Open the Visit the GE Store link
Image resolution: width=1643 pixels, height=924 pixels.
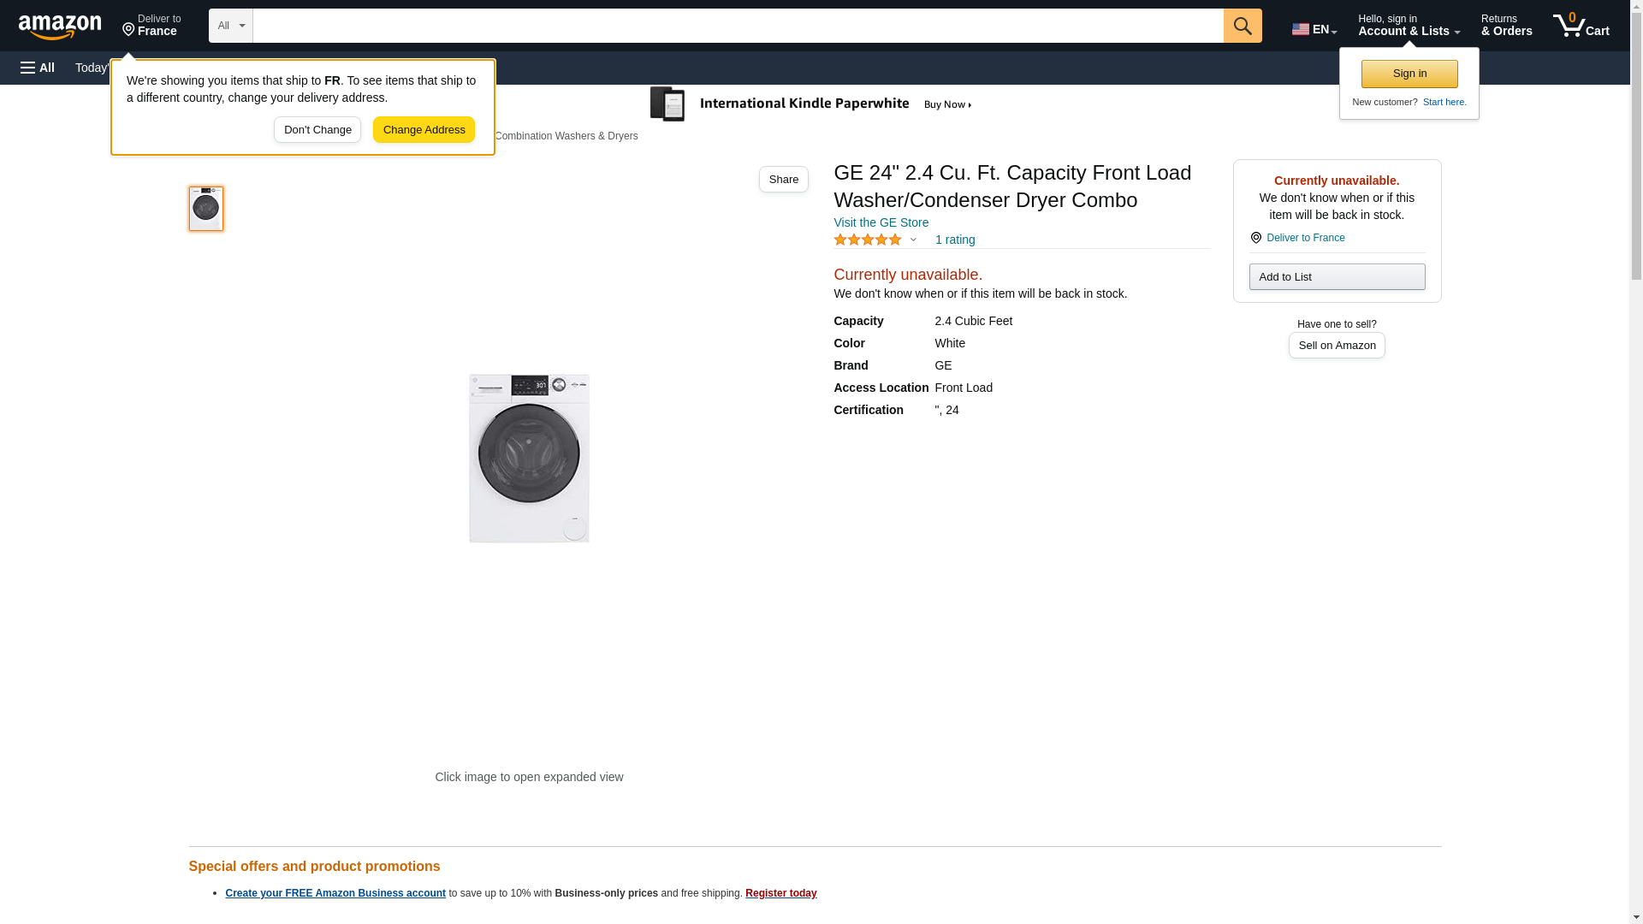point(881,222)
